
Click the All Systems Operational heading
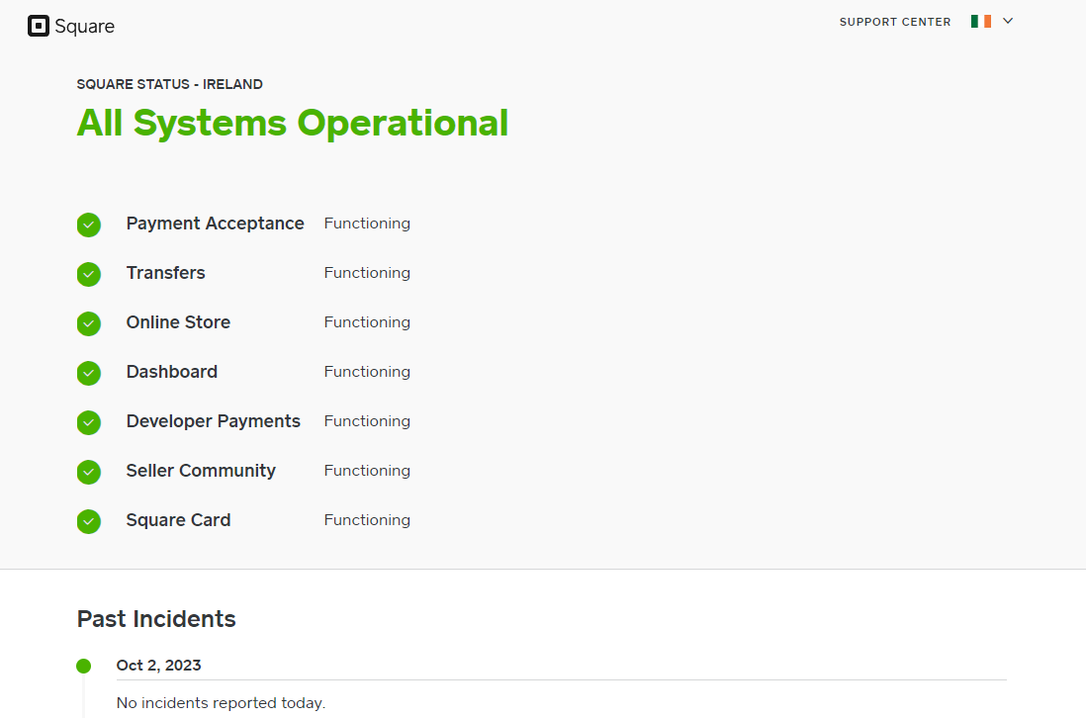[293, 124]
